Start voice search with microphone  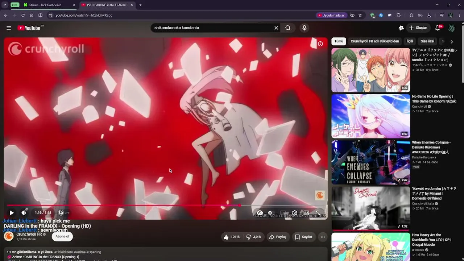(304, 28)
